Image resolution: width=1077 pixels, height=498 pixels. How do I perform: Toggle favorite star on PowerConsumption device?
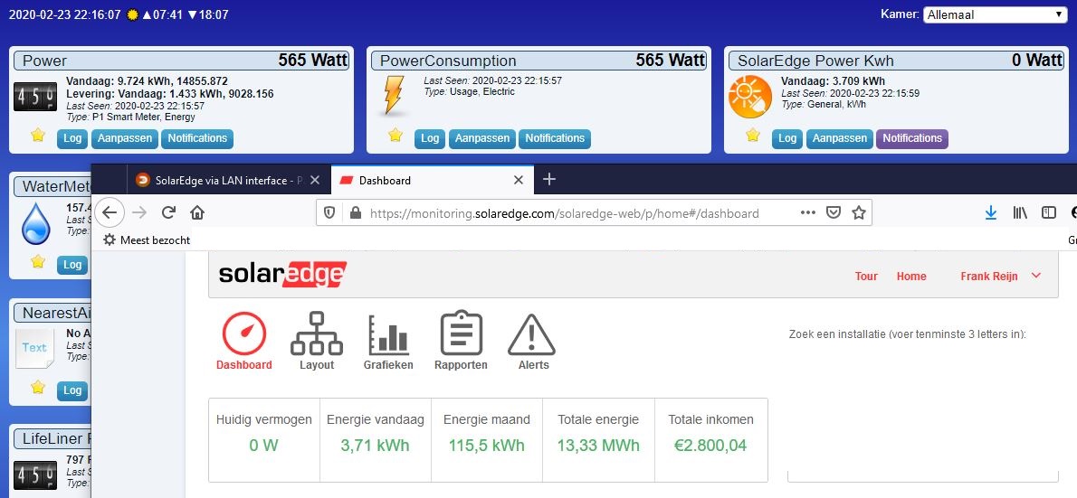(395, 136)
